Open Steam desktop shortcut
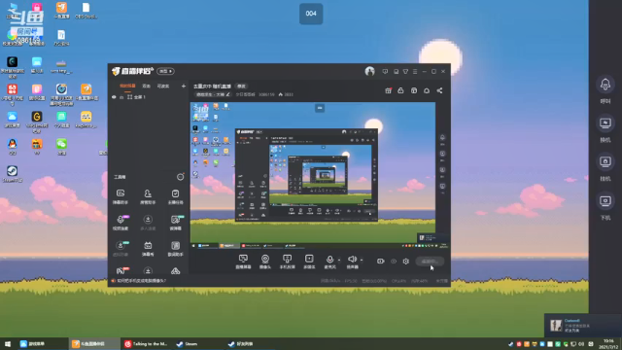The image size is (622, 350). pyautogui.click(x=13, y=174)
